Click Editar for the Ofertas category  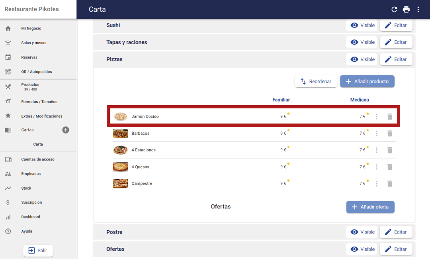point(396,249)
